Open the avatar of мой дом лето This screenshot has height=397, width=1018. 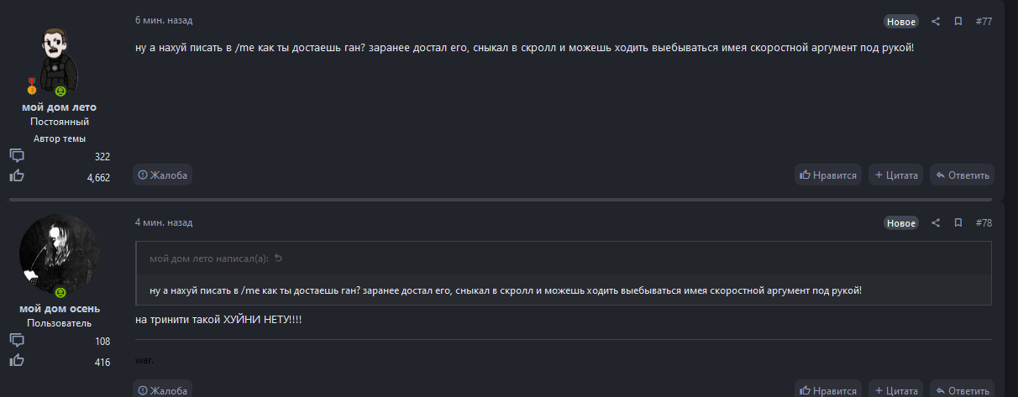pos(60,59)
